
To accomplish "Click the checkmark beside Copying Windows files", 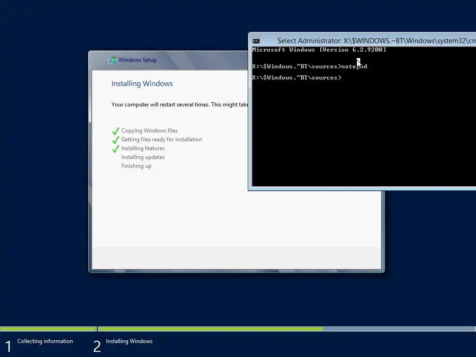I will [116, 131].
